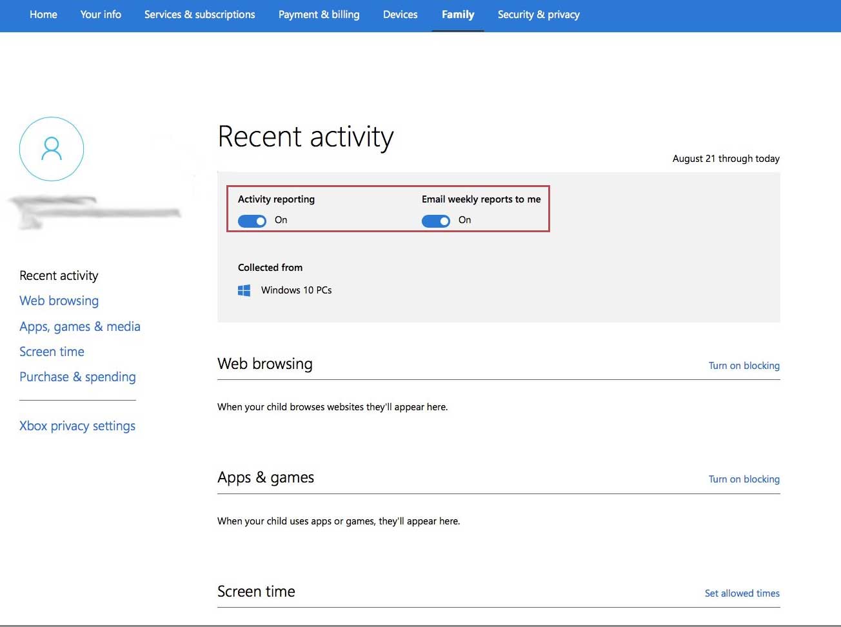Viewport: 841px width, 627px height.
Task: Click Set allowed times for Screen time
Action: [742, 593]
